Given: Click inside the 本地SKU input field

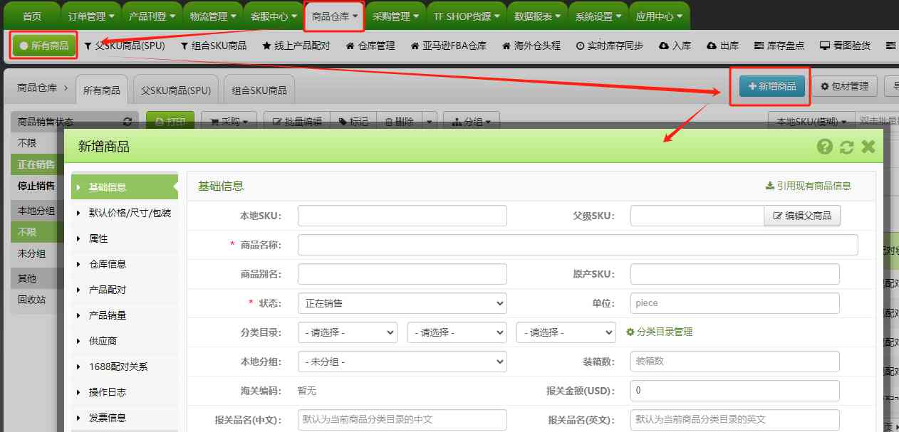Looking at the screenshot, I should point(402,215).
